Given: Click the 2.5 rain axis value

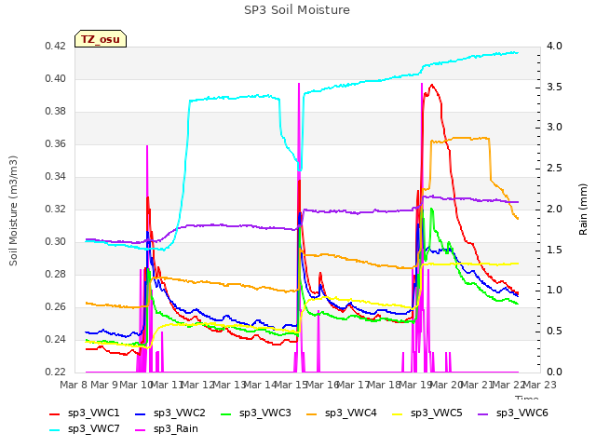Looking at the screenshot, I should [554, 169].
